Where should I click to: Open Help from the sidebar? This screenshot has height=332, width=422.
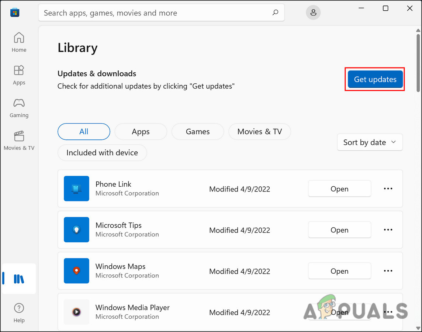coord(19,313)
